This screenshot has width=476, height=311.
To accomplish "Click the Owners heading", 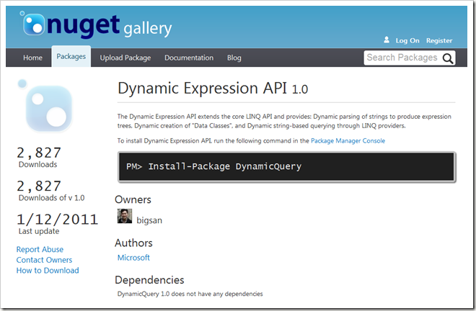I will coord(133,199).
